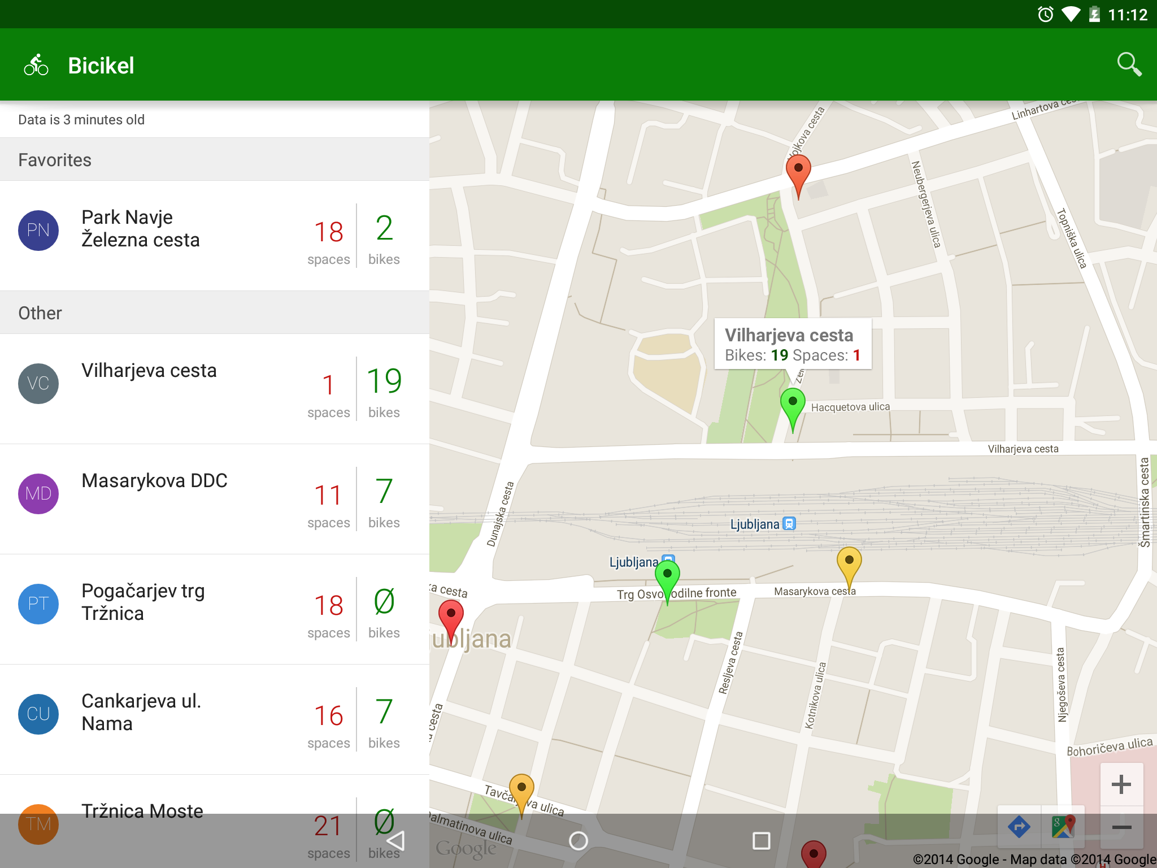The height and width of the screenshot is (868, 1157).
Task: Click the red pin near Ljubljana label
Action: (x=451, y=616)
